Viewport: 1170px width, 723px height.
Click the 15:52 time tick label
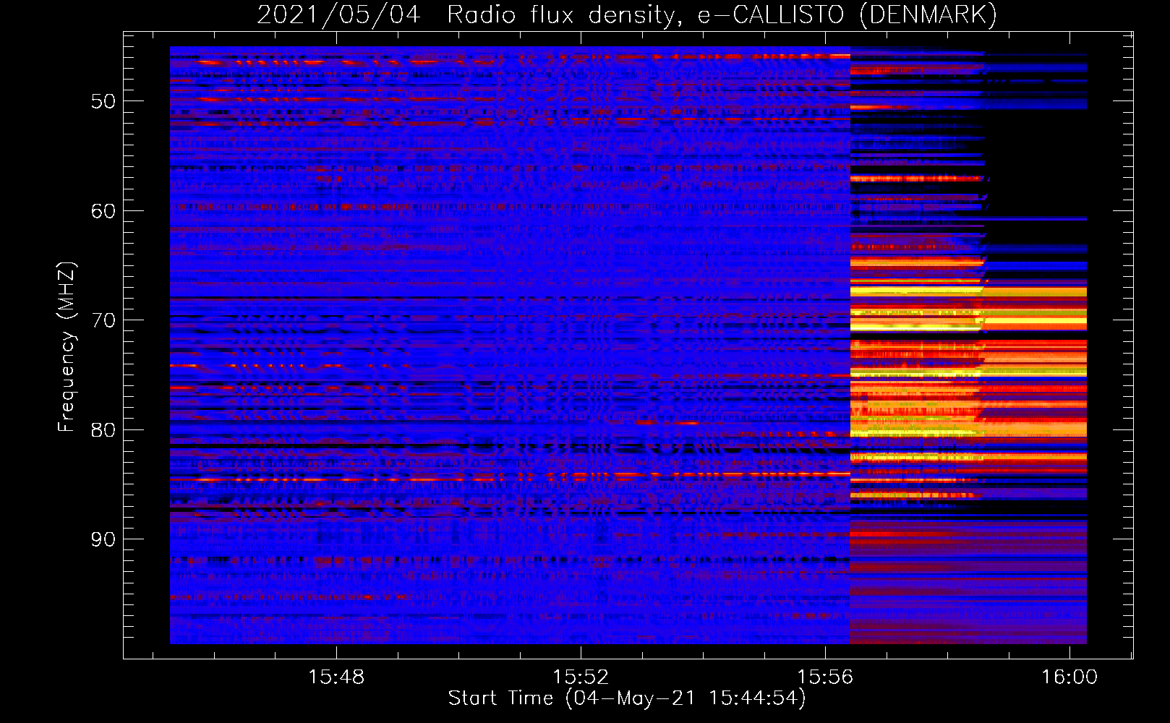(x=581, y=677)
